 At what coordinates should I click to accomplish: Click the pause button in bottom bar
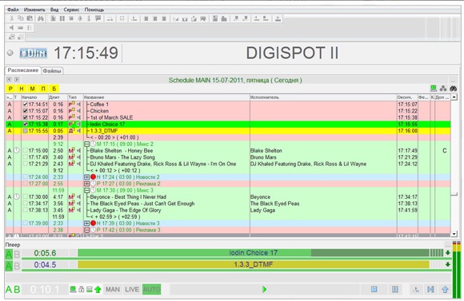[395, 289]
